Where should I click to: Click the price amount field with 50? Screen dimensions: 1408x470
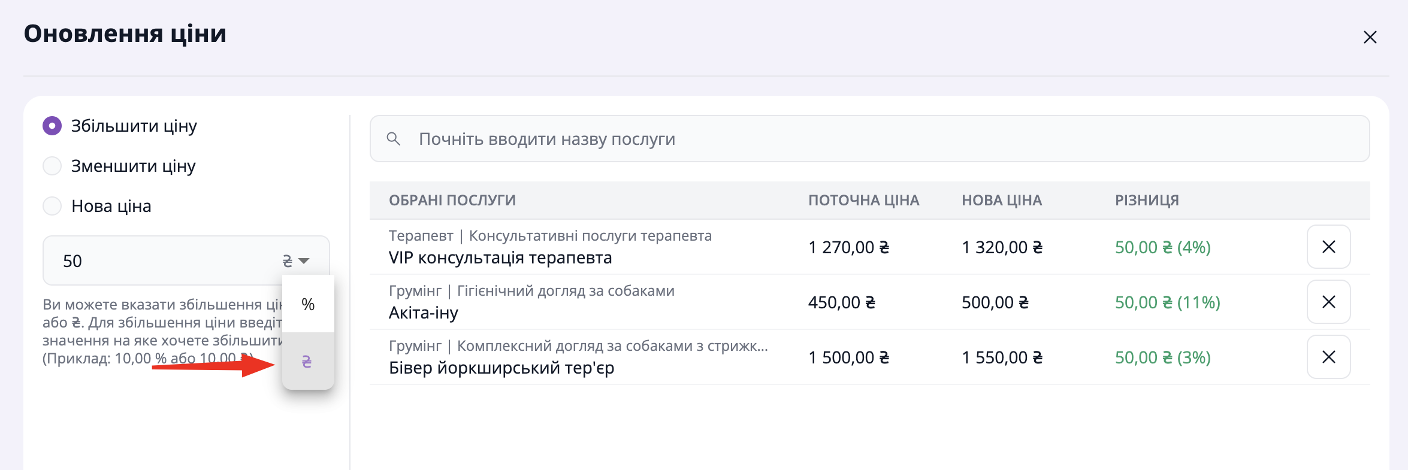point(162,261)
